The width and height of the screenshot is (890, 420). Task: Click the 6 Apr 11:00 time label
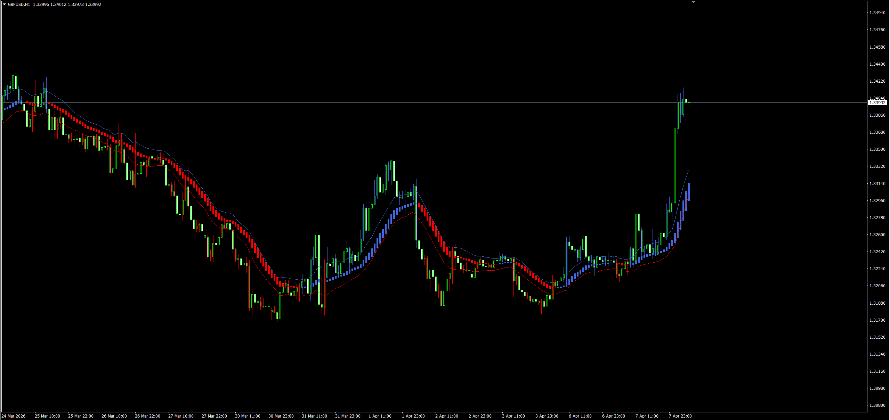580,416
